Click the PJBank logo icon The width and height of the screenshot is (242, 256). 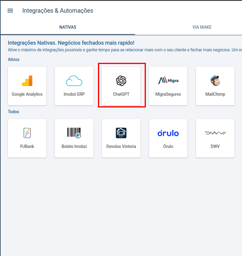tap(27, 133)
